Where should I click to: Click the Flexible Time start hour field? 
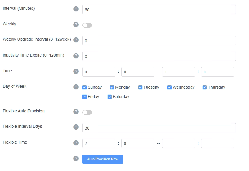click(99, 143)
